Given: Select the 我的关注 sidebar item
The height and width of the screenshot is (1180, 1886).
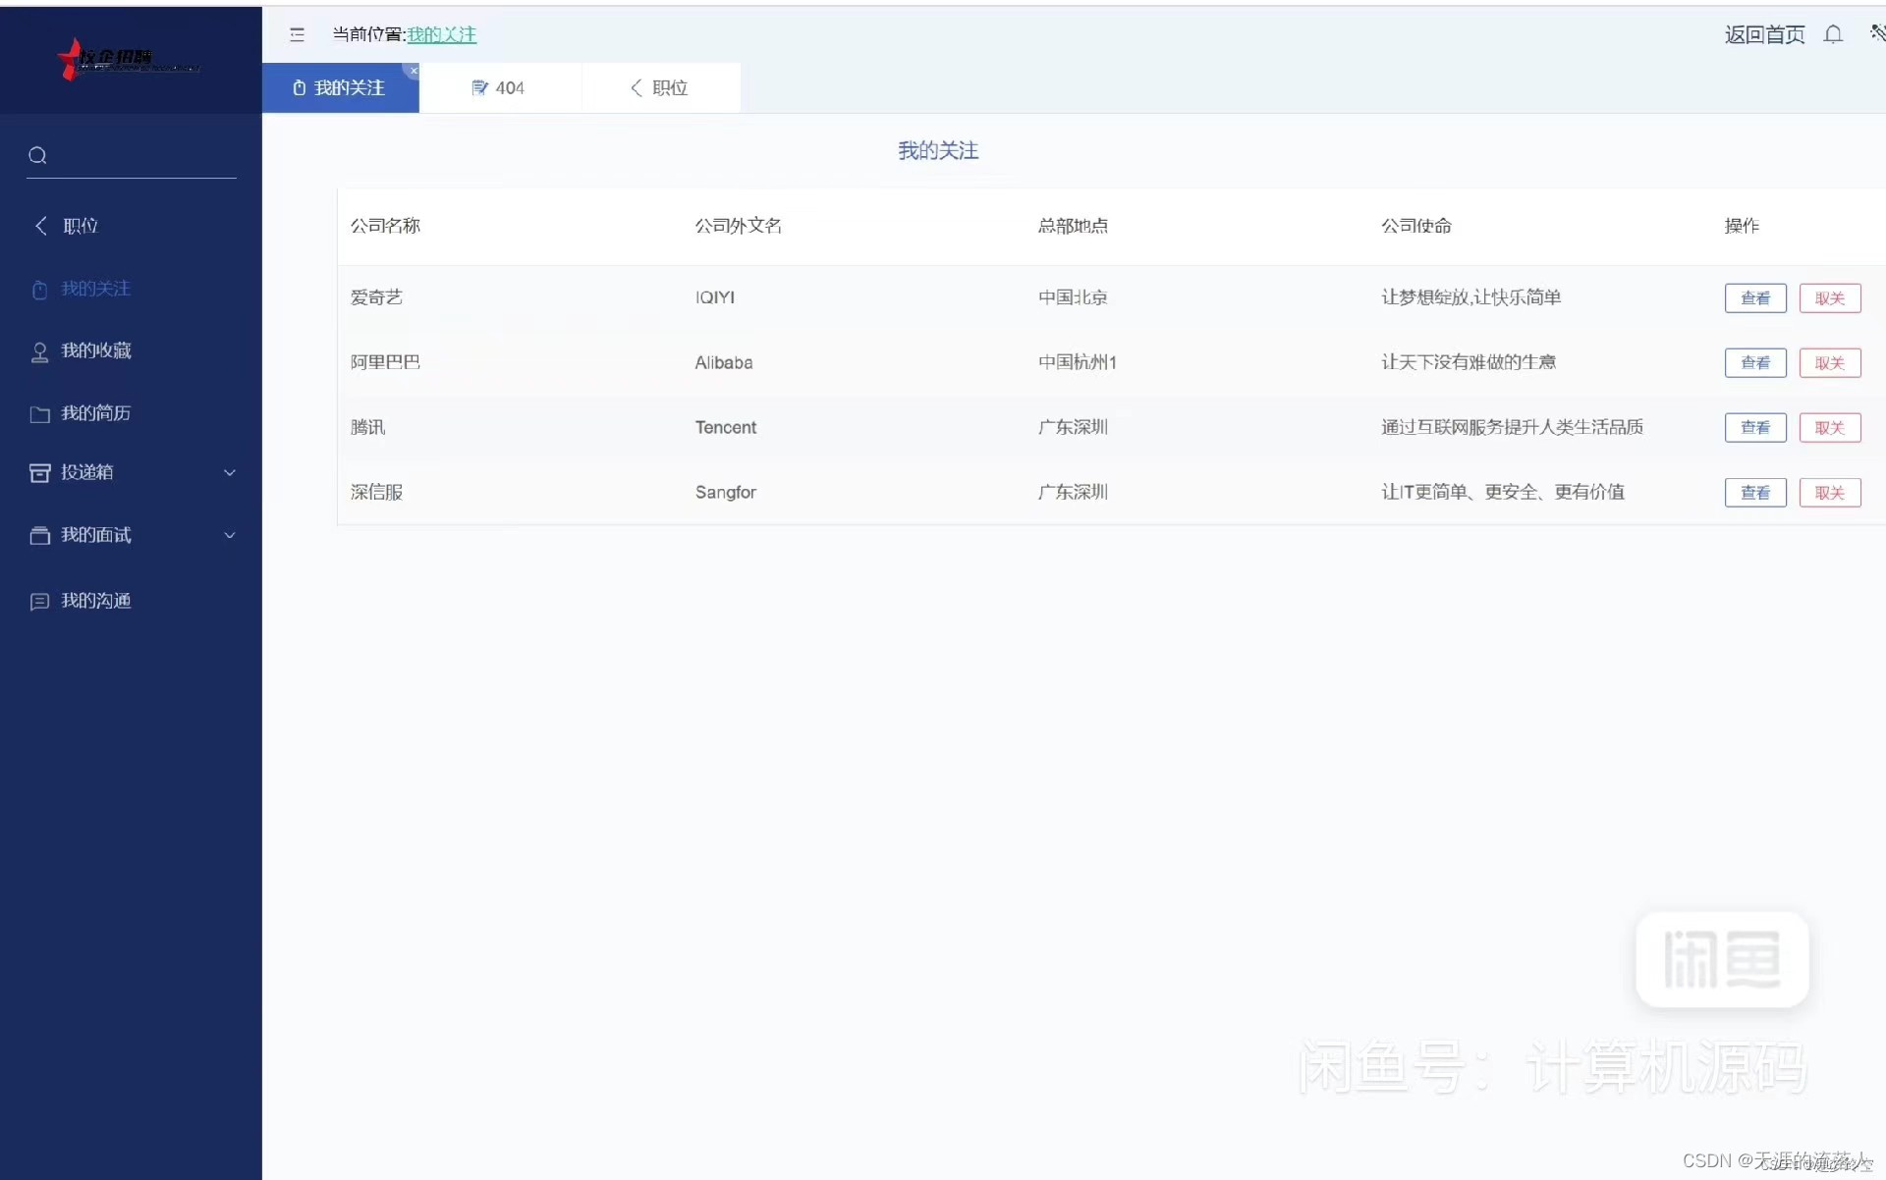Looking at the screenshot, I should pos(95,289).
